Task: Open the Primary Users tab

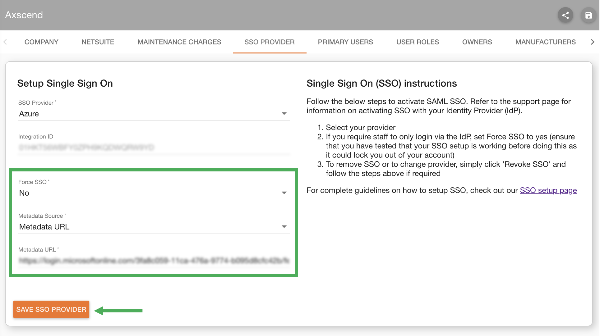Action: pos(345,42)
